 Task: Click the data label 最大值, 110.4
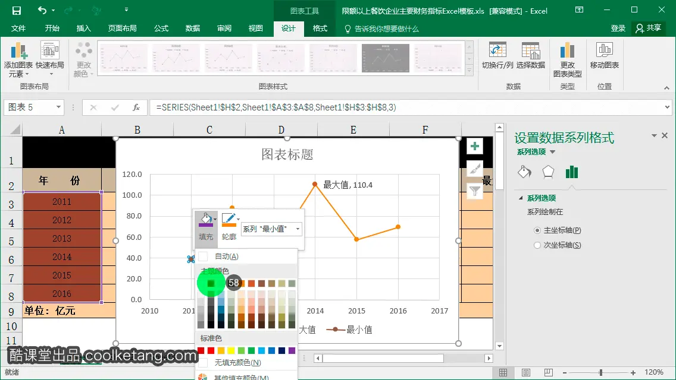pos(348,185)
